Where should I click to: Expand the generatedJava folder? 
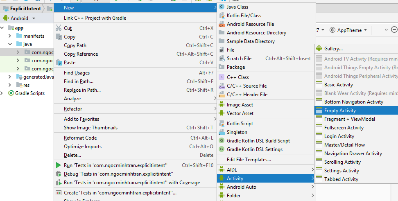[x=10, y=77]
